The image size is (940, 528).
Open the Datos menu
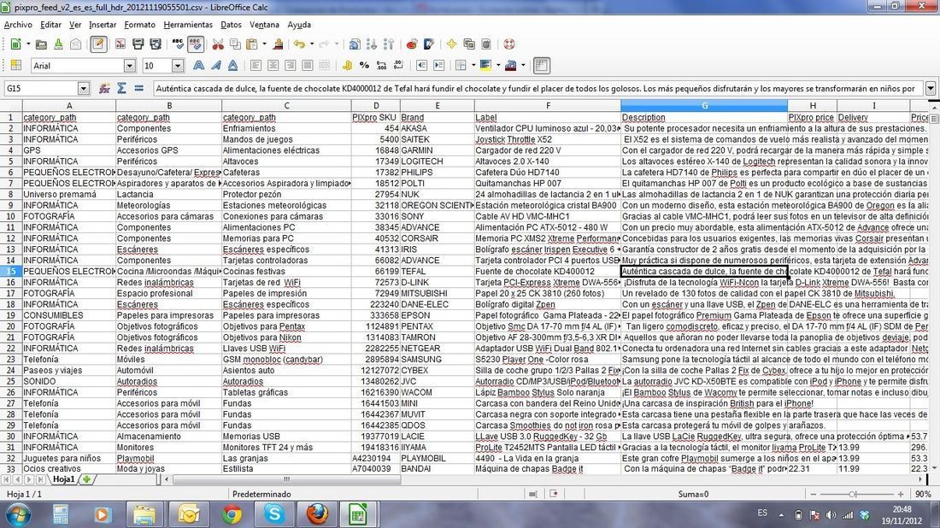[x=231, y=25]
